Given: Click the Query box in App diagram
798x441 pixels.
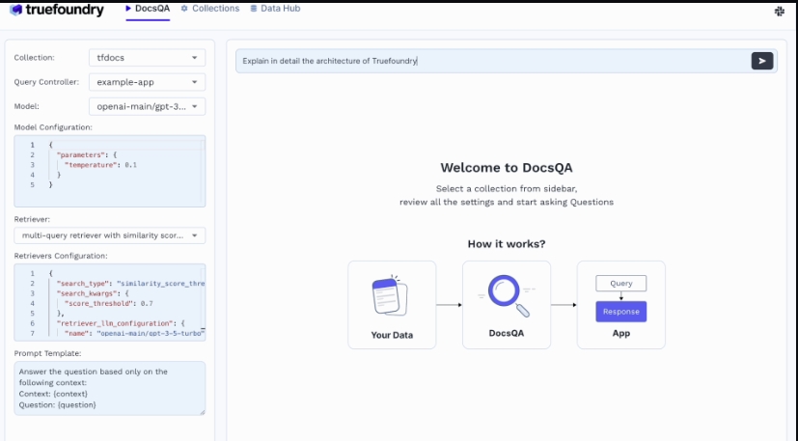Looking at the screenshot, I should tap(620, 284).
